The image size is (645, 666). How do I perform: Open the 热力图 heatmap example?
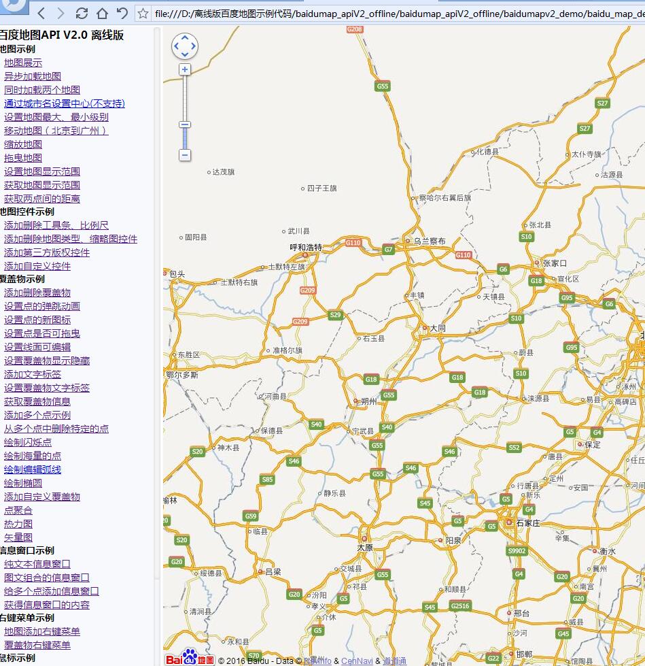coord(18,524)
